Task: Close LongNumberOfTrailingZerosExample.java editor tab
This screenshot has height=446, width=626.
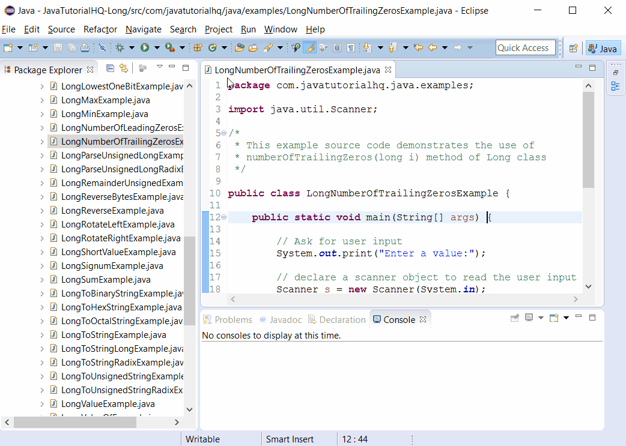Action: pos(388,70)
